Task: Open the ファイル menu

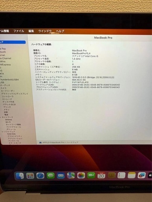Action: tap(19, 31)
